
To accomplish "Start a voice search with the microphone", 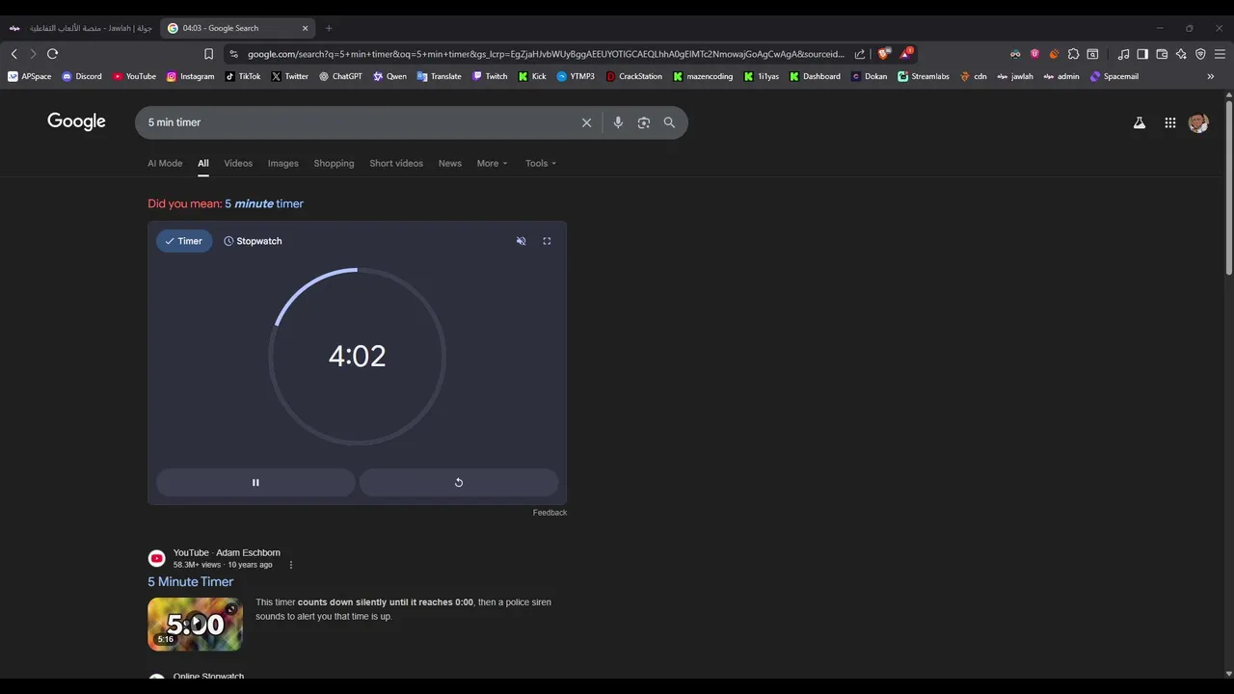I will click(x=618, y=122).
